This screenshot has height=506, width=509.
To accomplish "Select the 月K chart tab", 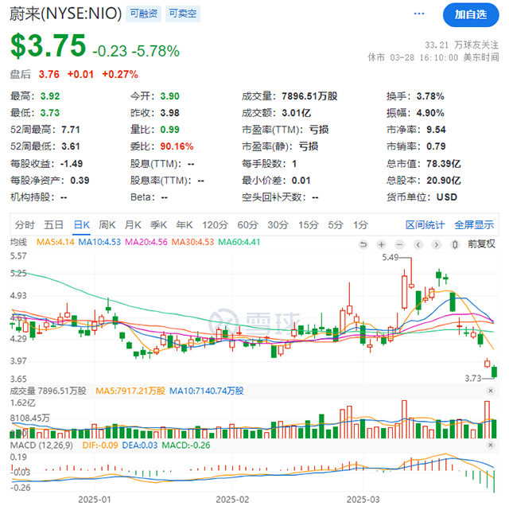I will coord(133,224).
